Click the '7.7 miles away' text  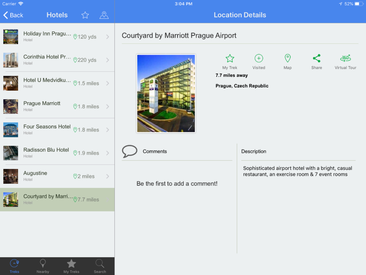[x=232, y=75]
